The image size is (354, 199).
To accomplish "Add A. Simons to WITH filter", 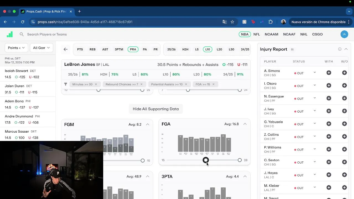I will [329, 73].
